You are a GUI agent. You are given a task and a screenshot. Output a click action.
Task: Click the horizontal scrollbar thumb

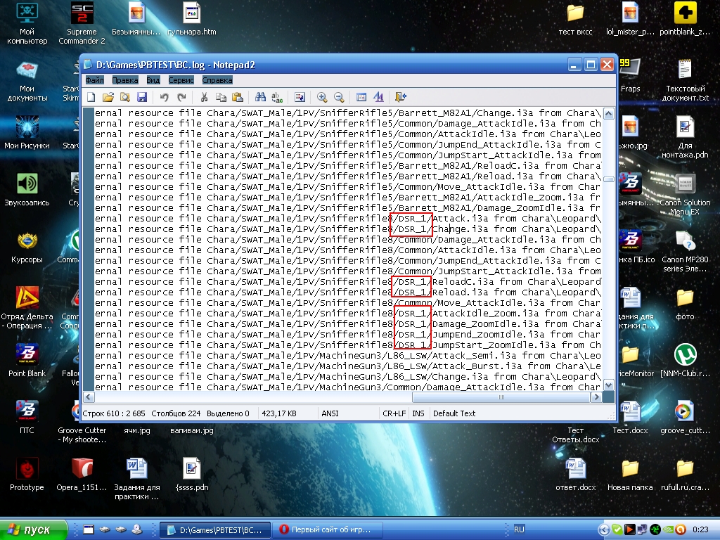point(502,397)
